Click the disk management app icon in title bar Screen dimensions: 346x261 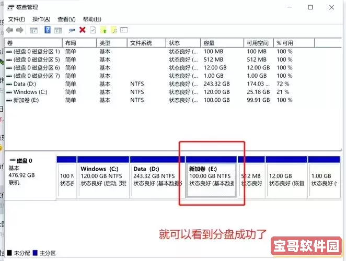(x=10, y=7)
